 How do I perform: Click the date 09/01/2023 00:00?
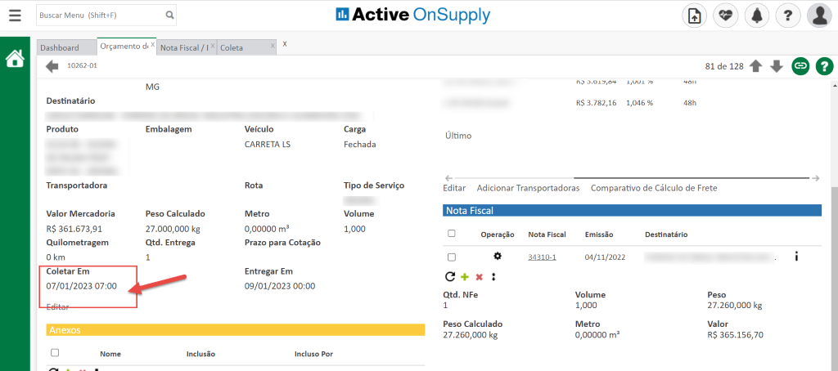[280, 285]
